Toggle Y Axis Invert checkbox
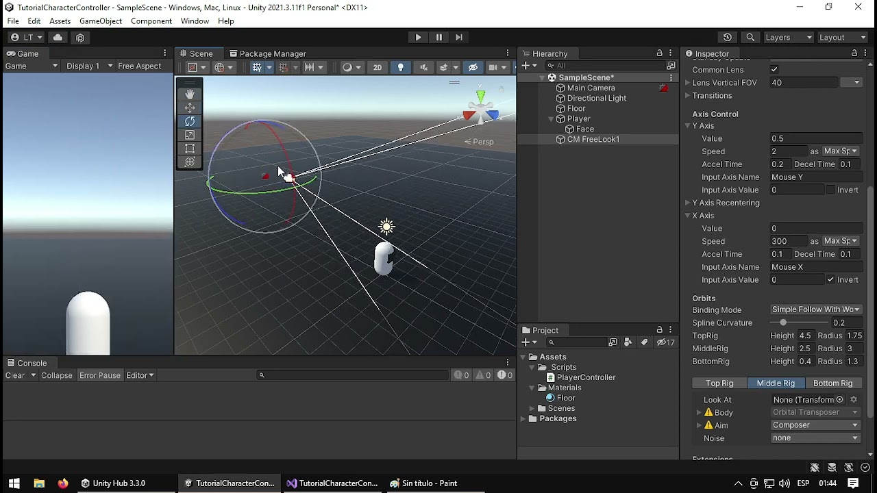 pos(830,190)
